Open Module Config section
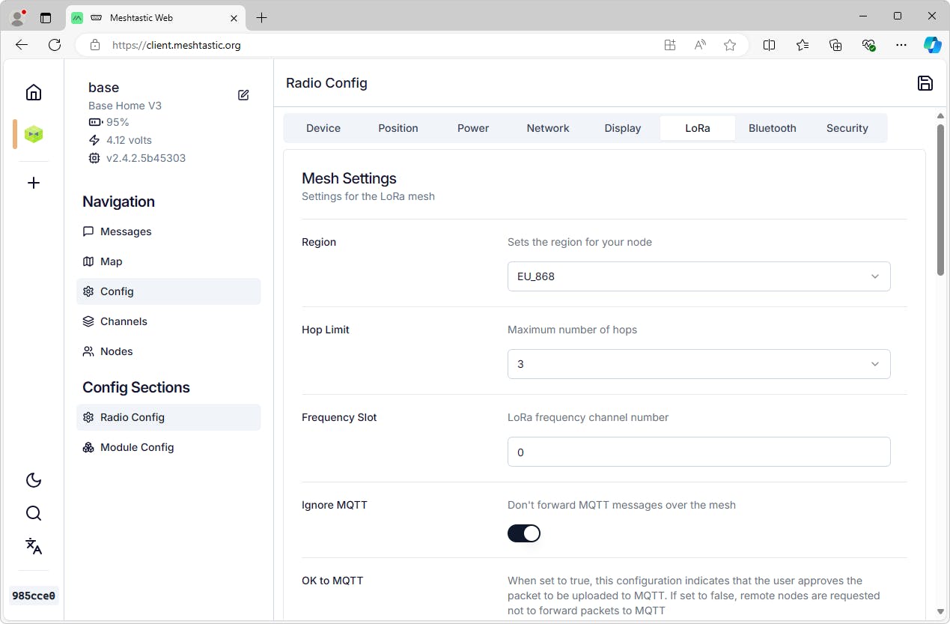The height and width of the screenshot is (624, 950). click(137, 447)
